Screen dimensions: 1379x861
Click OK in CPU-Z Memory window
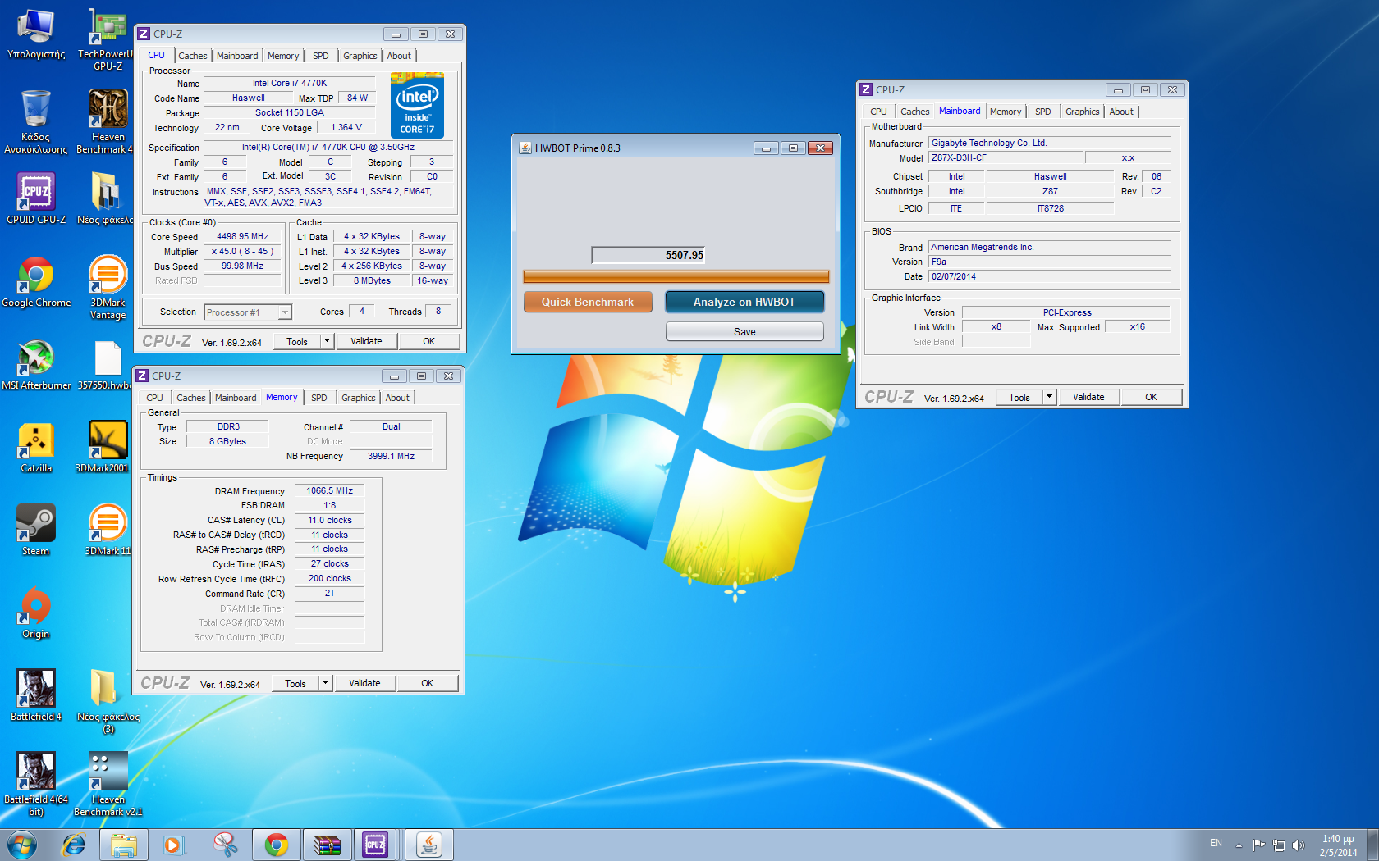click(428, 683)
